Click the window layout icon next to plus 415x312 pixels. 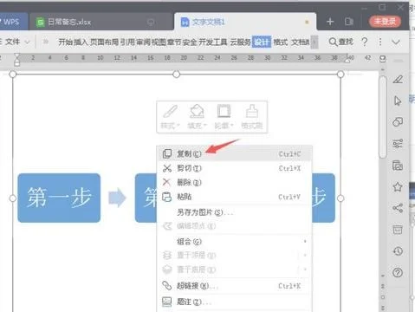tap(349, 22)
